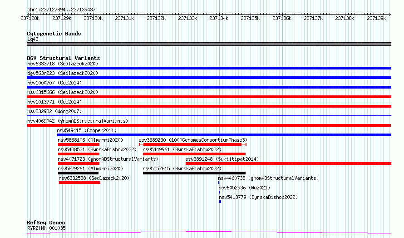Select the blue bar under nsv1000707
This screenshot has width=404, height=238.
point(209,87)
